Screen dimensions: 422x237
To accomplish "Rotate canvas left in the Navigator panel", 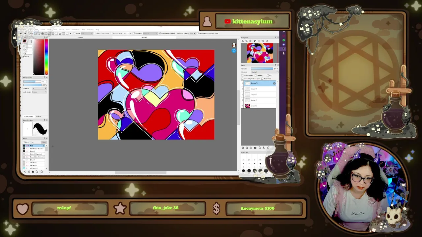I will 255,41.
